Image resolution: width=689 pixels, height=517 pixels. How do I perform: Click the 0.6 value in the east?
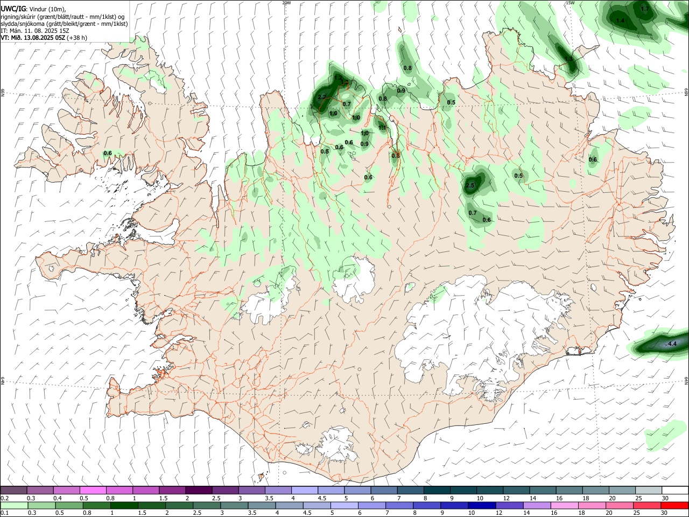click(593, 160)
